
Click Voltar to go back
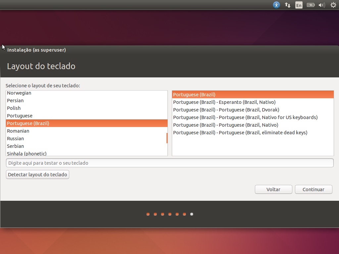point(273,190)
